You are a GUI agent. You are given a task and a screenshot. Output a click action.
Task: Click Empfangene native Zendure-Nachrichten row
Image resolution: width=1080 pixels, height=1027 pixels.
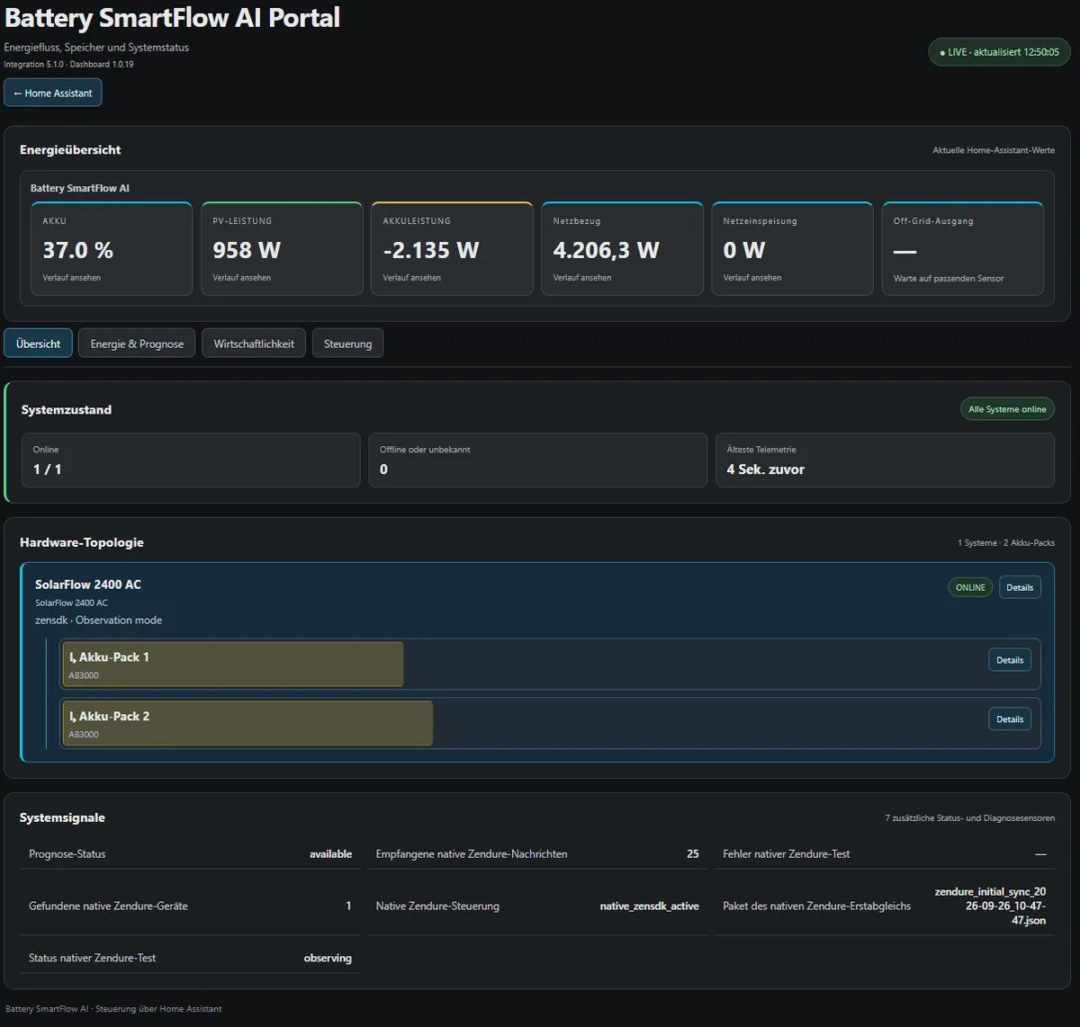click(x=537, y=854)
